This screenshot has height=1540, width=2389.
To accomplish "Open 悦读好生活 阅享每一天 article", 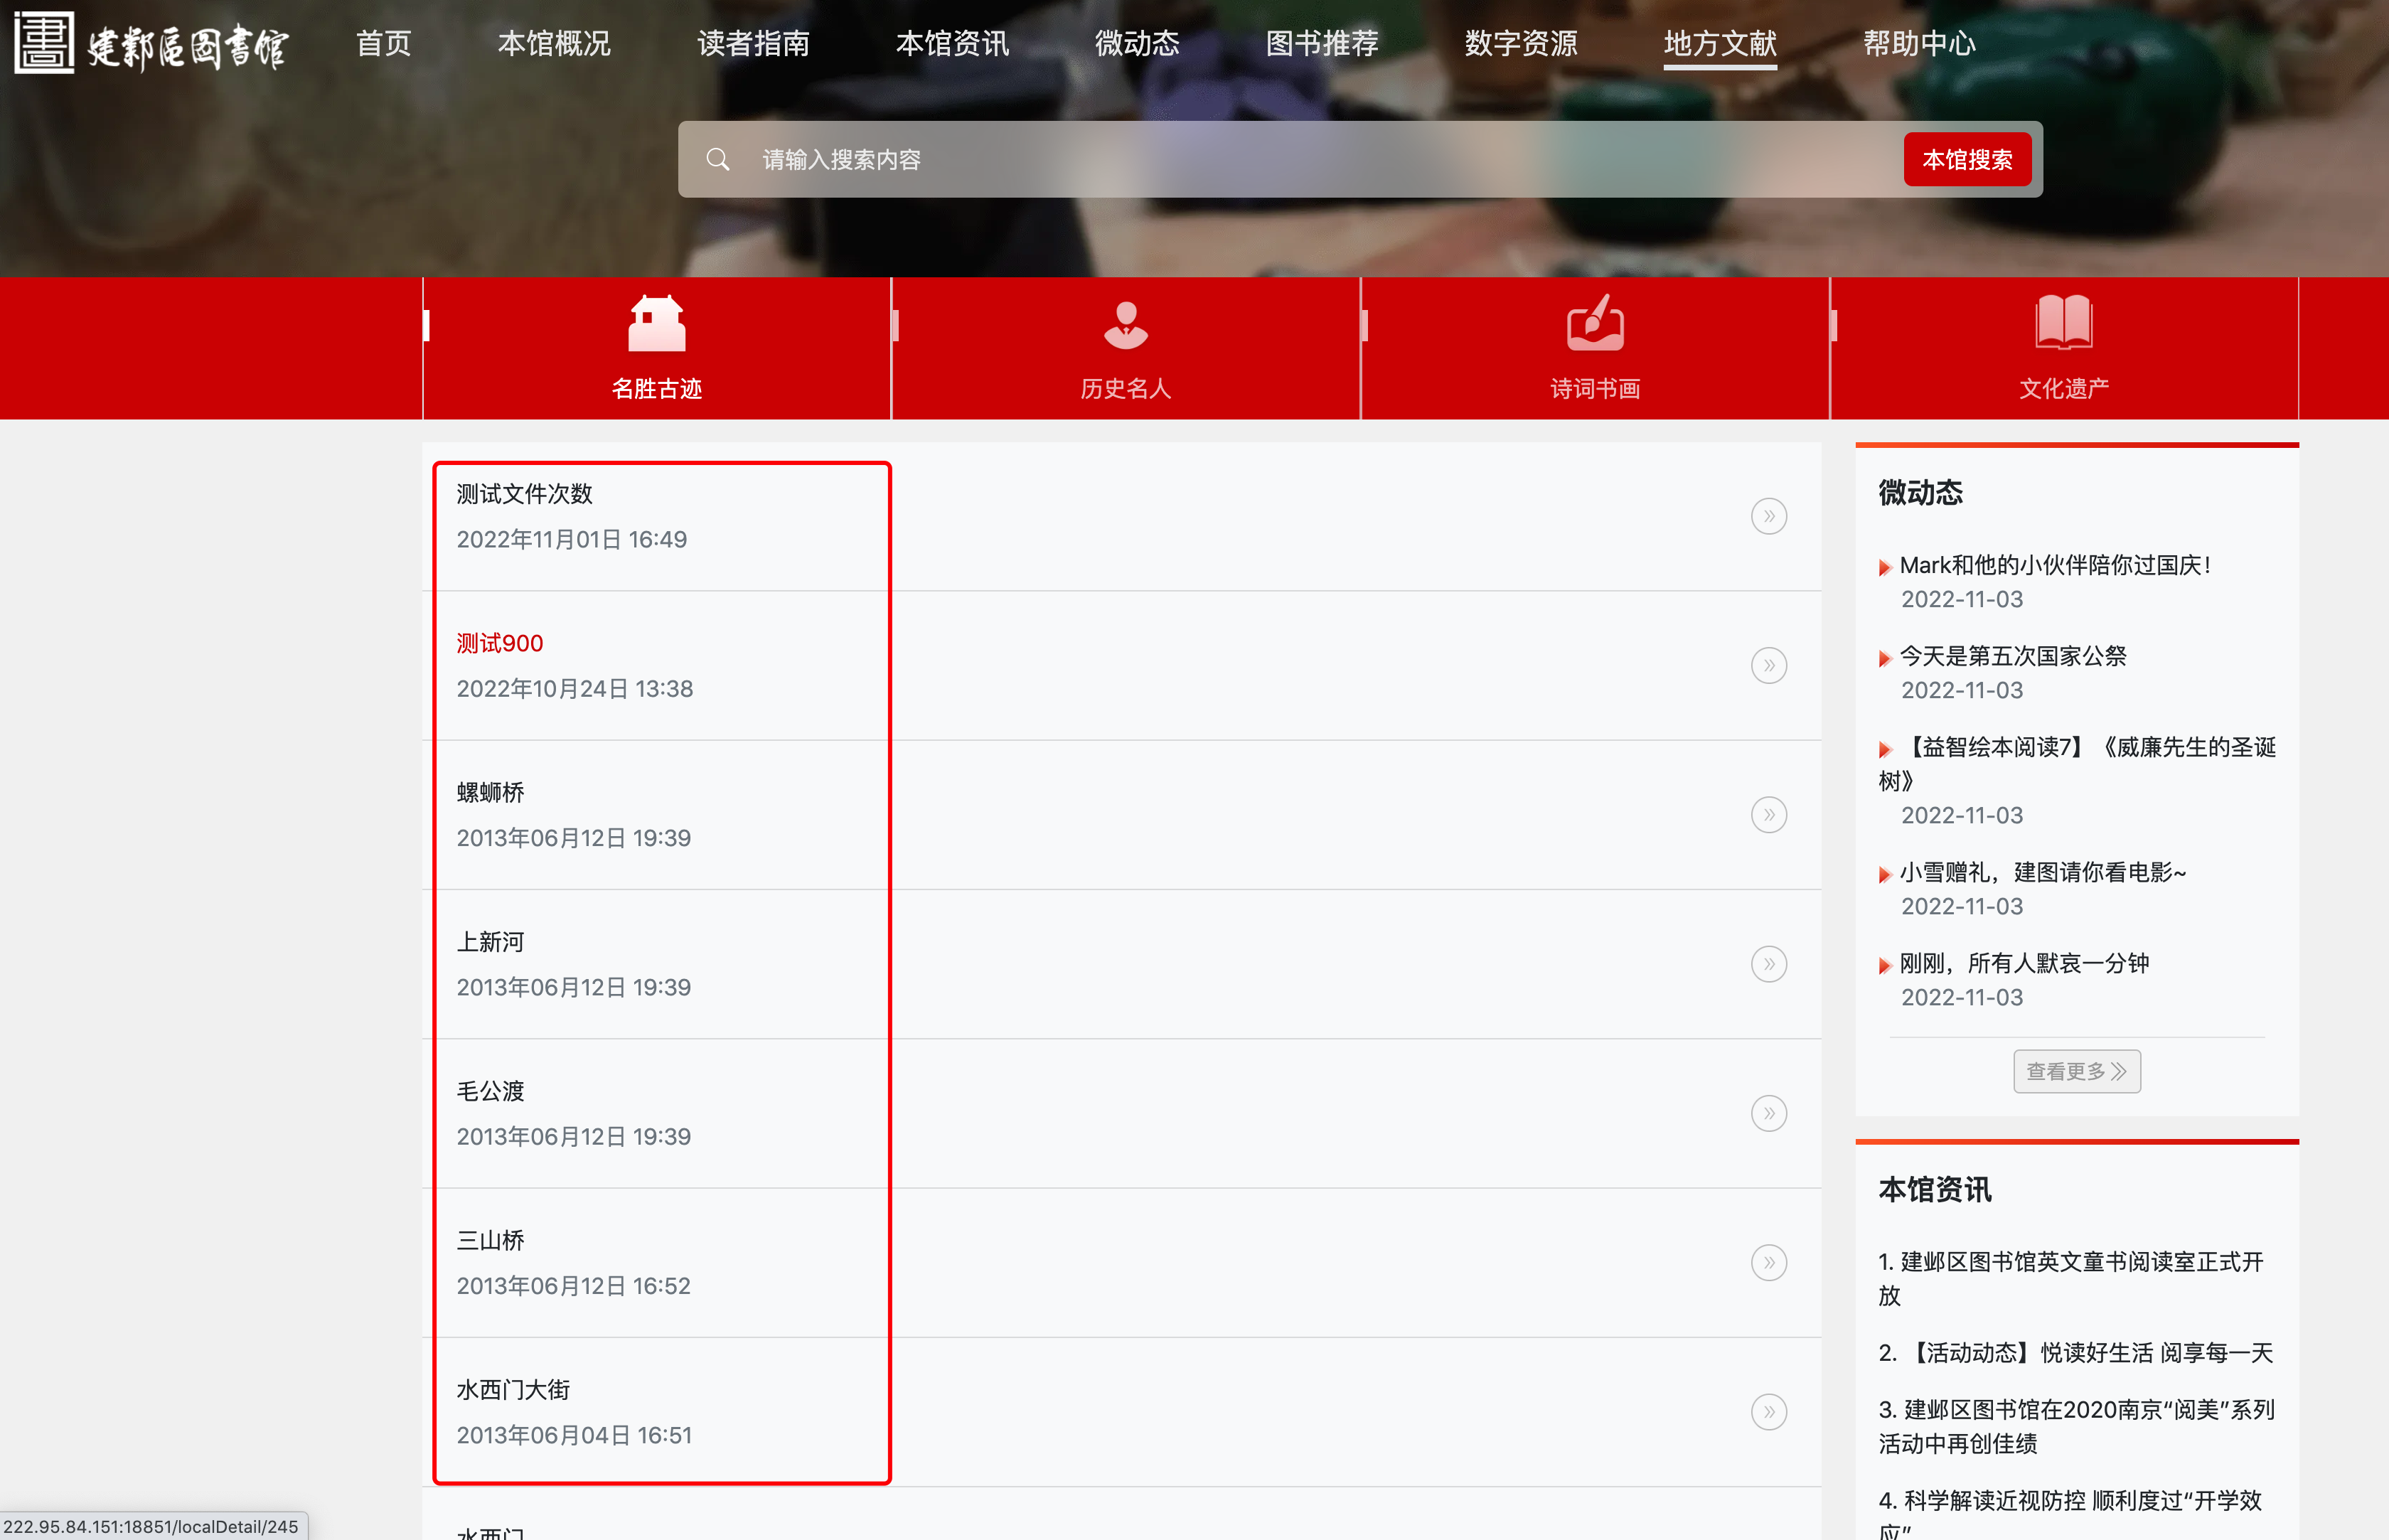I will [2075, 1352].
